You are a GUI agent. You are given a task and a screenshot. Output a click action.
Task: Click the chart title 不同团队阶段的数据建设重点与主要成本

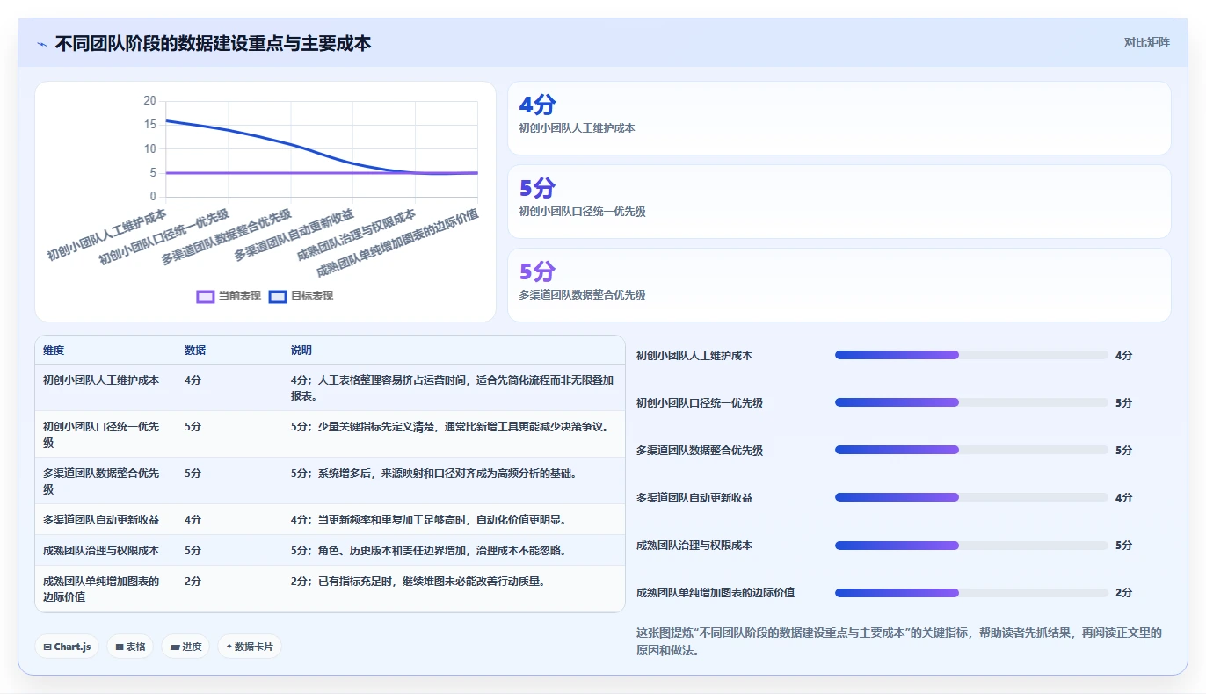[x=213, y=43]
